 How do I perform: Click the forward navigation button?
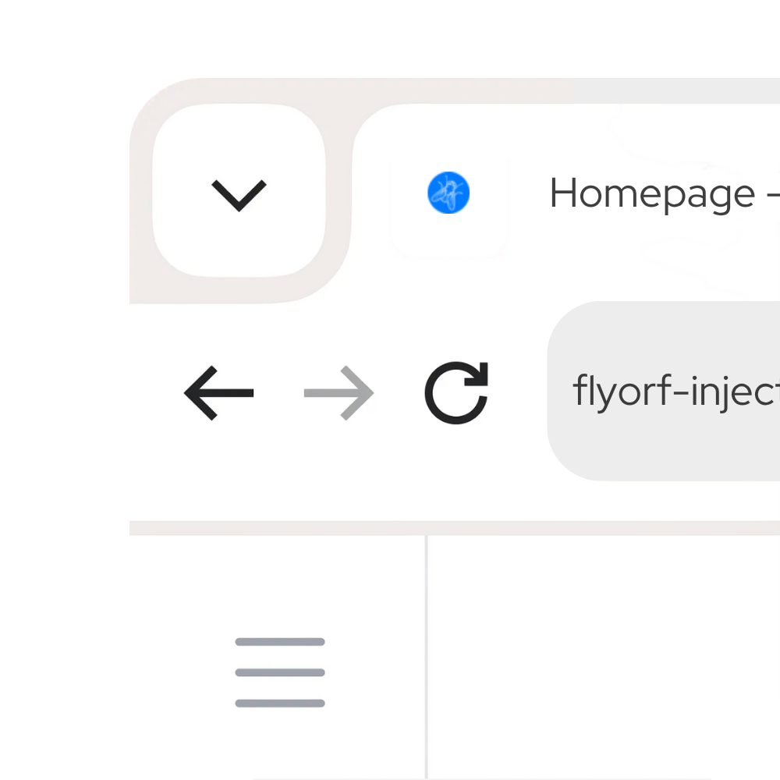click(x=338, y=393)
